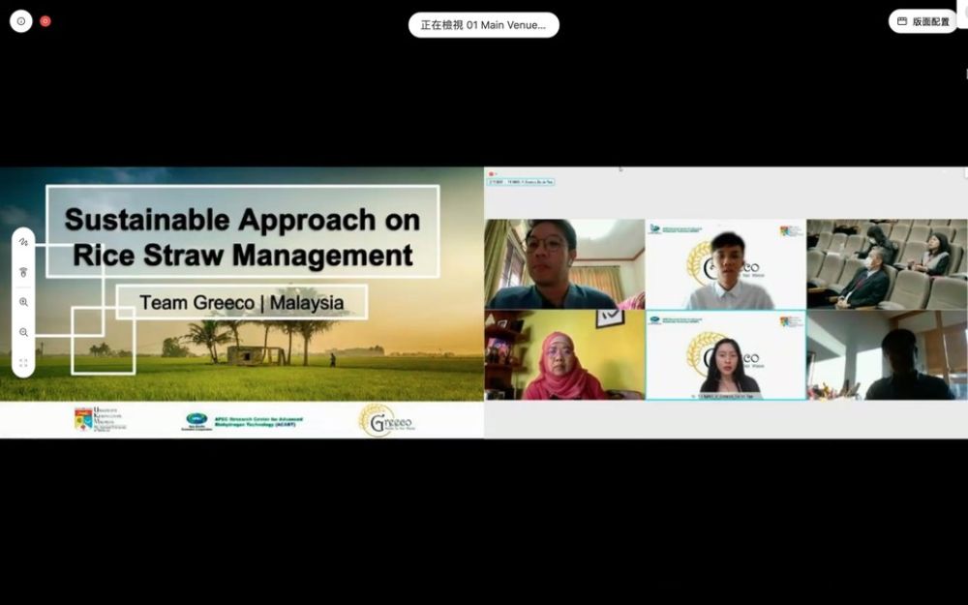Select the highlighted woman speaker tile
Image resolution: width=968 pixels, height=605 pixels.
pos(725,355)
